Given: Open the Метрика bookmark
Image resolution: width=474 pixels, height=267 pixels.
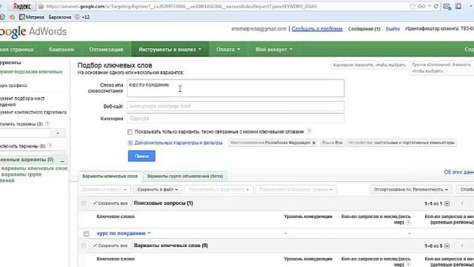Looking at the screenshot, I should [32, 17].
